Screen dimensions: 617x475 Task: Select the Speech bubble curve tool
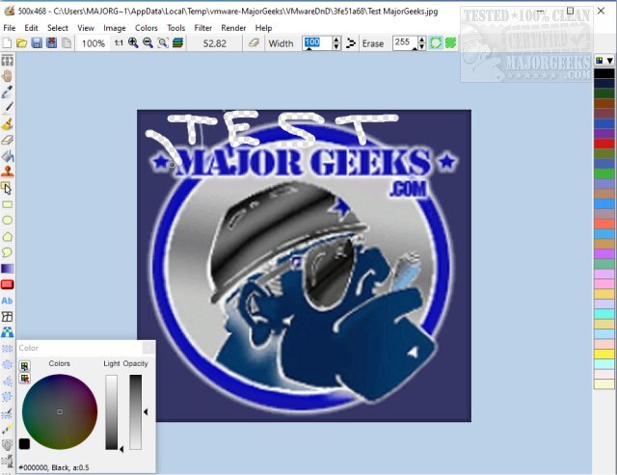7,252
